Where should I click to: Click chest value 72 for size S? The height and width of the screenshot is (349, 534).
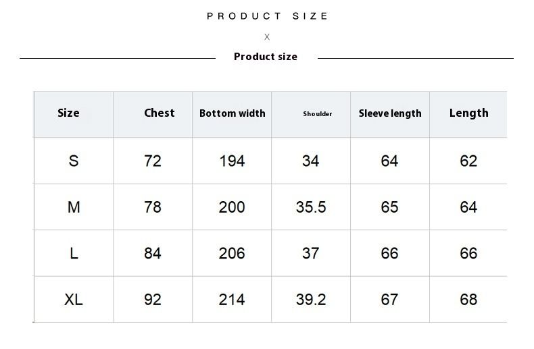pyautogui.click(x=153, y=161)
